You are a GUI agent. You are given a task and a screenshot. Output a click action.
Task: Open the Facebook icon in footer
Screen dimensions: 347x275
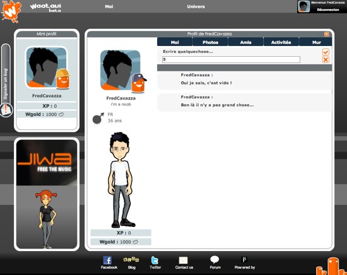click(107, 260)
